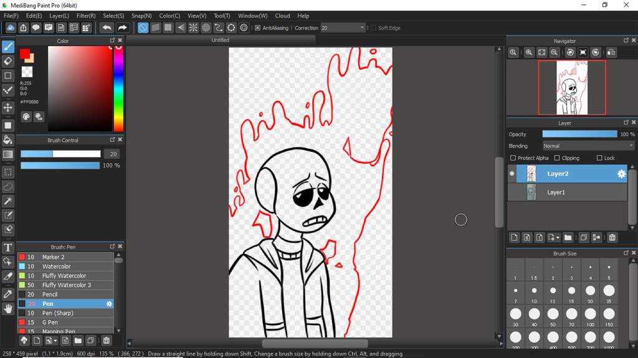Click red foreground color swatch
Viewport: 638px width, 358px height.
coord(25,54)
